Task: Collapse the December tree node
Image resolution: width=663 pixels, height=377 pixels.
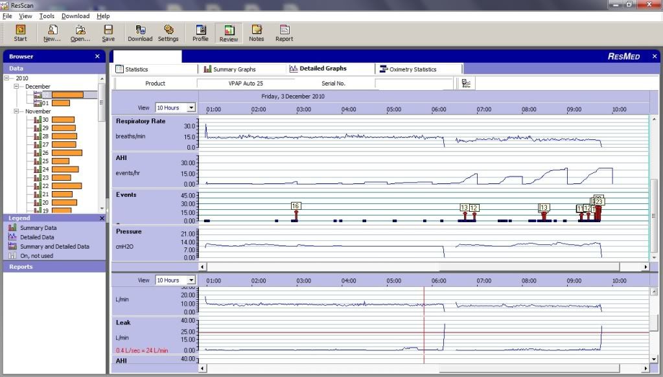Action: (x=16, y=87)
